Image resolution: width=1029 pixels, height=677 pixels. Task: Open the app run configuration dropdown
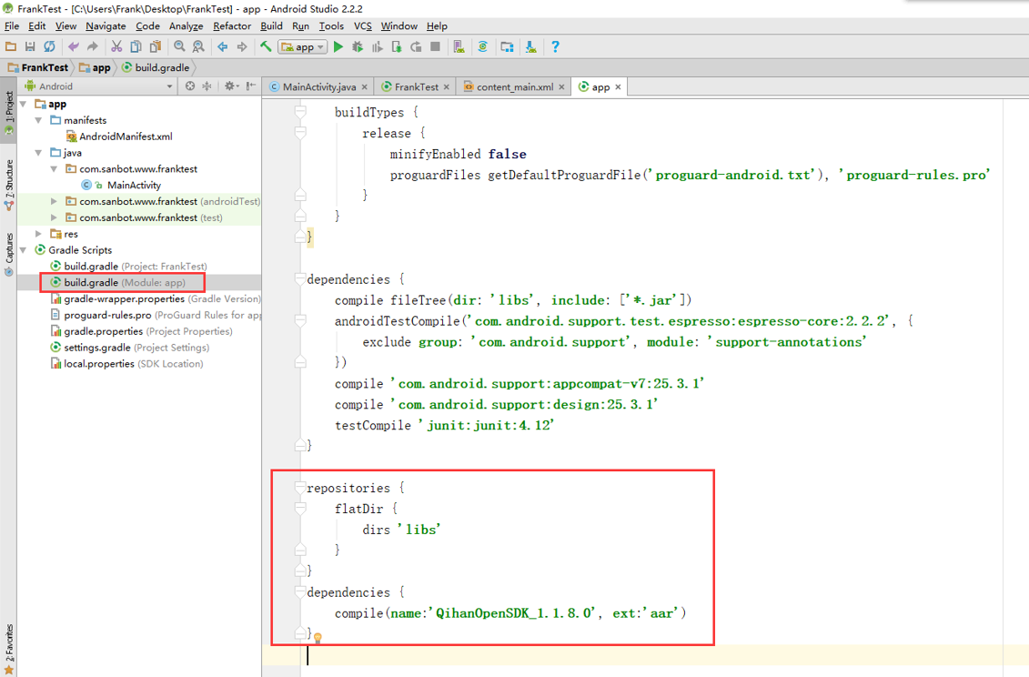(303, 46)
